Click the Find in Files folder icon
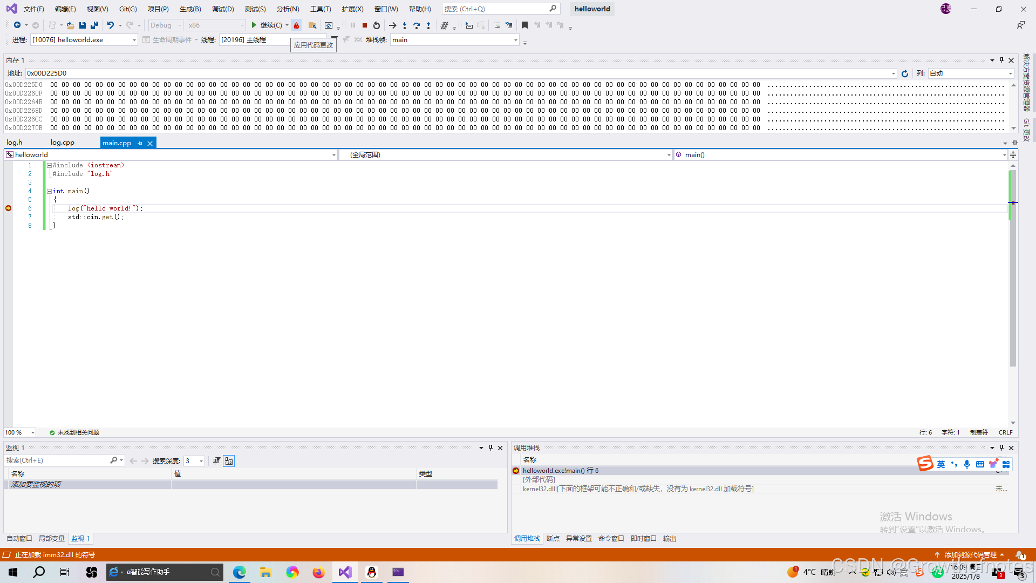Screen dimensions: 1036x583 pos(312,25)
